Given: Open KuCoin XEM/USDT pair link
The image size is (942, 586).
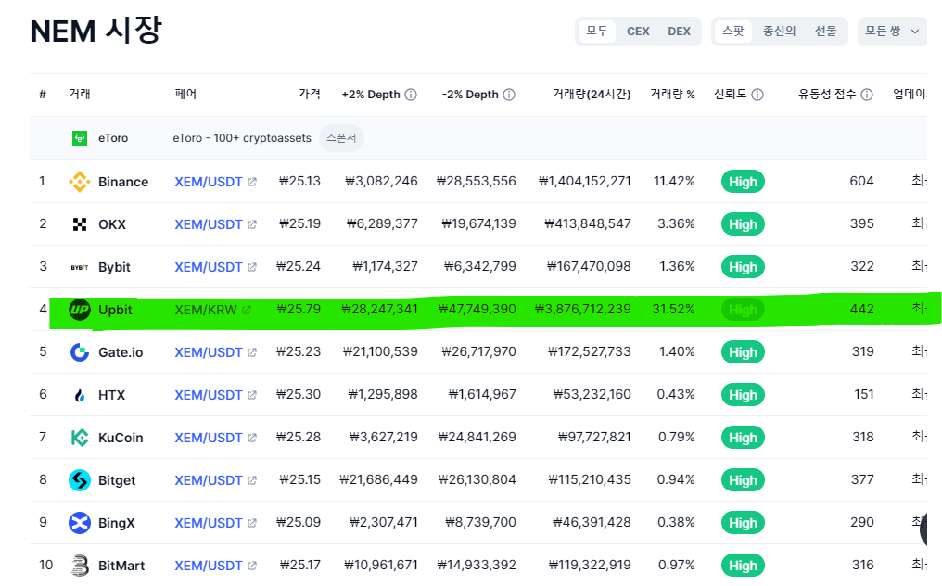Looking at the screenshot, I should pyautogui.click(x=209, y=438).
